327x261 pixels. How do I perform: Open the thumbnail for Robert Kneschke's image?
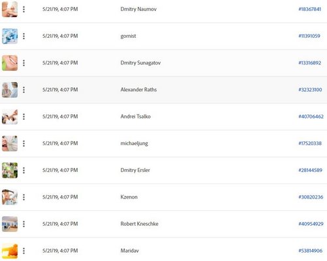click(x=10, y=224)
